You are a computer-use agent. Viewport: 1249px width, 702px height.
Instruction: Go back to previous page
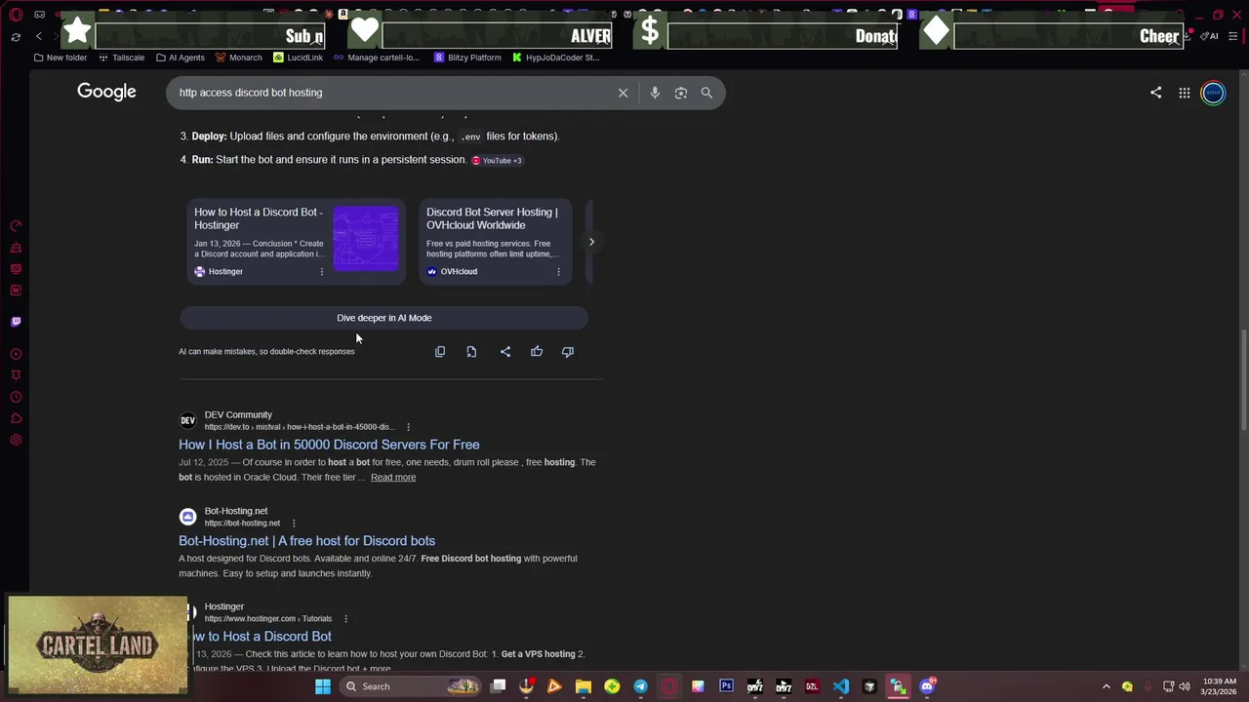click(x=39, y=37)
